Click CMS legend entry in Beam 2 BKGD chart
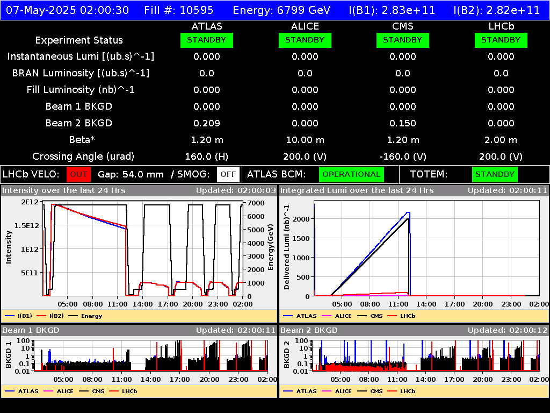 click(x=370, y=391)
